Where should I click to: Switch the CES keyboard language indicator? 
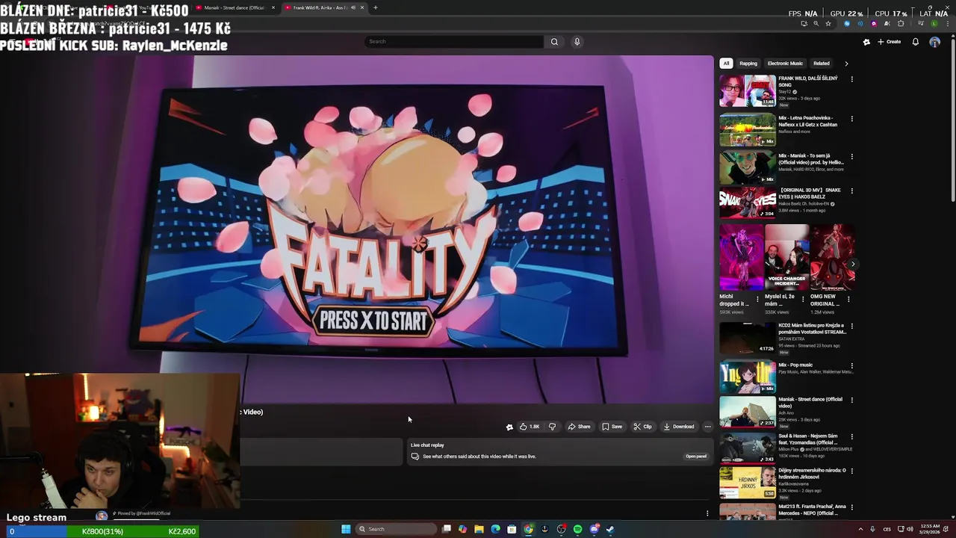(x=887, y=529)
